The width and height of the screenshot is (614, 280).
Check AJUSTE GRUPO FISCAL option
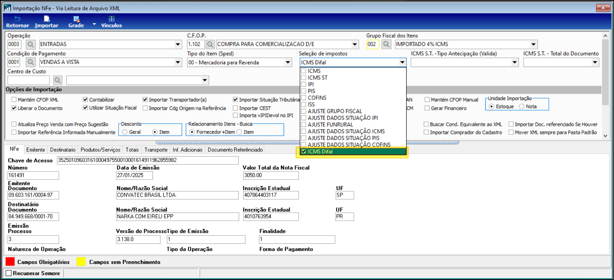click(303, 111)
